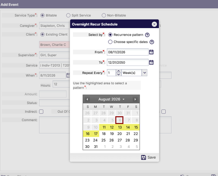Open the To date calendar picker
This screenshot has height=176, width=218.
151,62
